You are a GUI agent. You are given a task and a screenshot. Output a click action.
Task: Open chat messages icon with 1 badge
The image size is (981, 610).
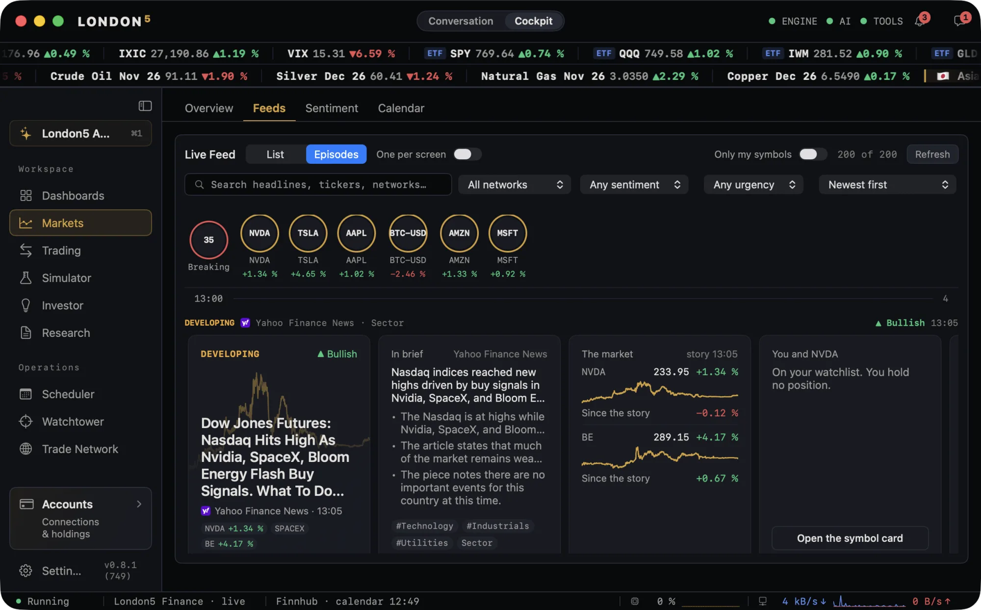pos(959,21)
